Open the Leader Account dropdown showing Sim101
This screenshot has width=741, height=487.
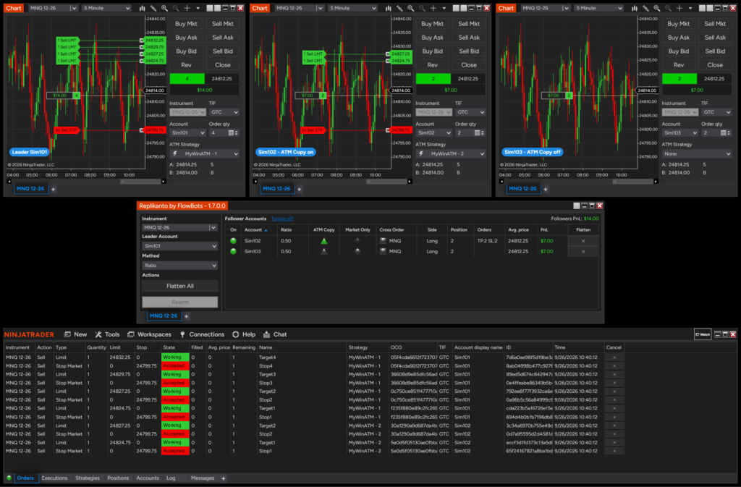(179, 246)
